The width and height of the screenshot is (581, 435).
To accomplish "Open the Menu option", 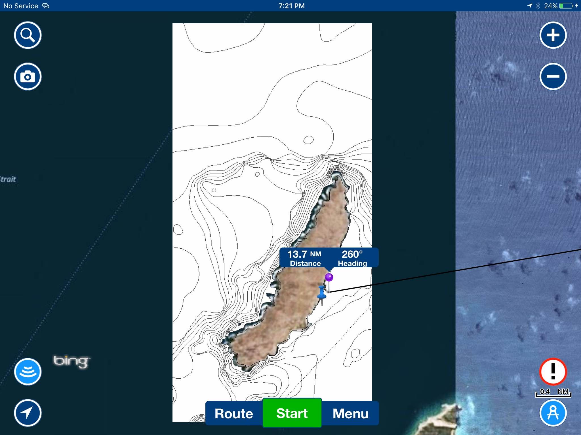I will [350, 413].
